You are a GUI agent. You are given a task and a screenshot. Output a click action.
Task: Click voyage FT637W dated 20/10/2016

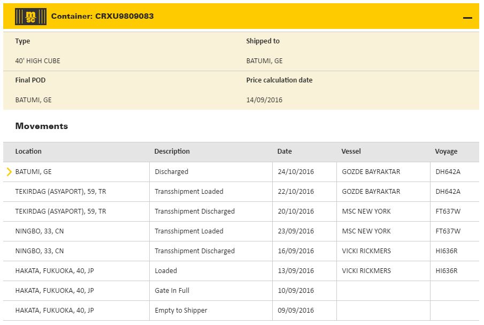point(448,211)
